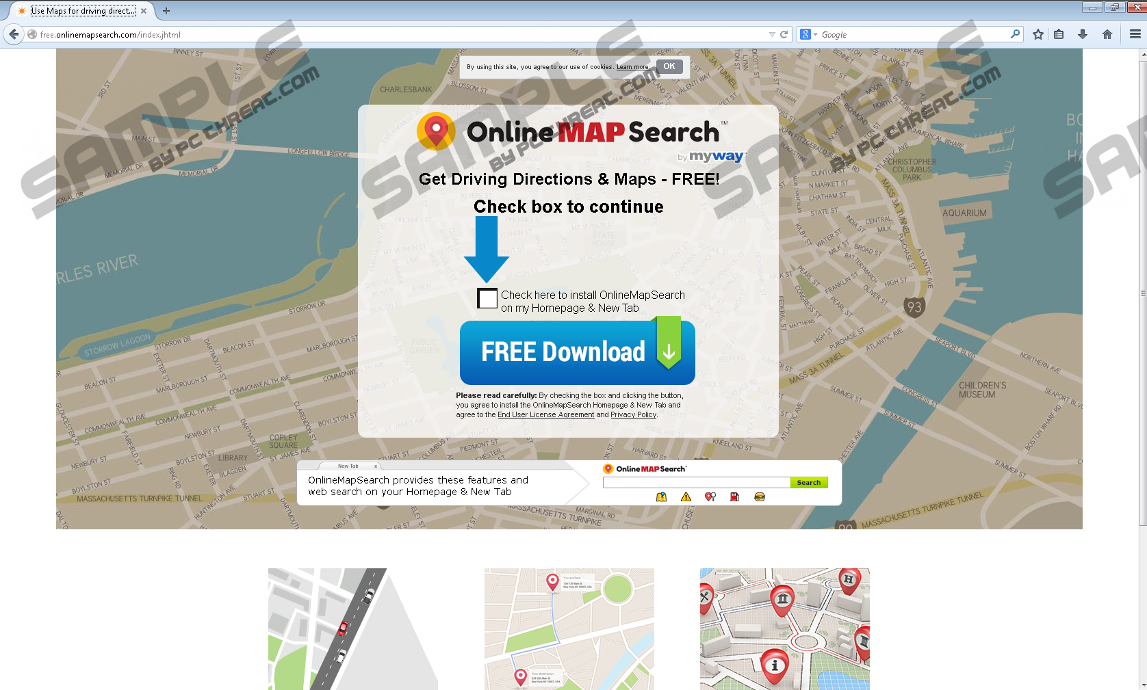Screen dimensions: 1147x690
Task: Accept cookies with OK button
Action: [x=669, y=66]
